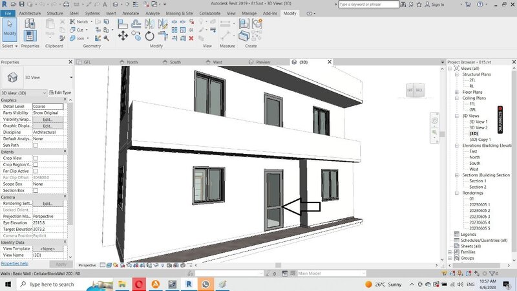Click the Join geometry tool
517x291 pixels.
point(80,38)
